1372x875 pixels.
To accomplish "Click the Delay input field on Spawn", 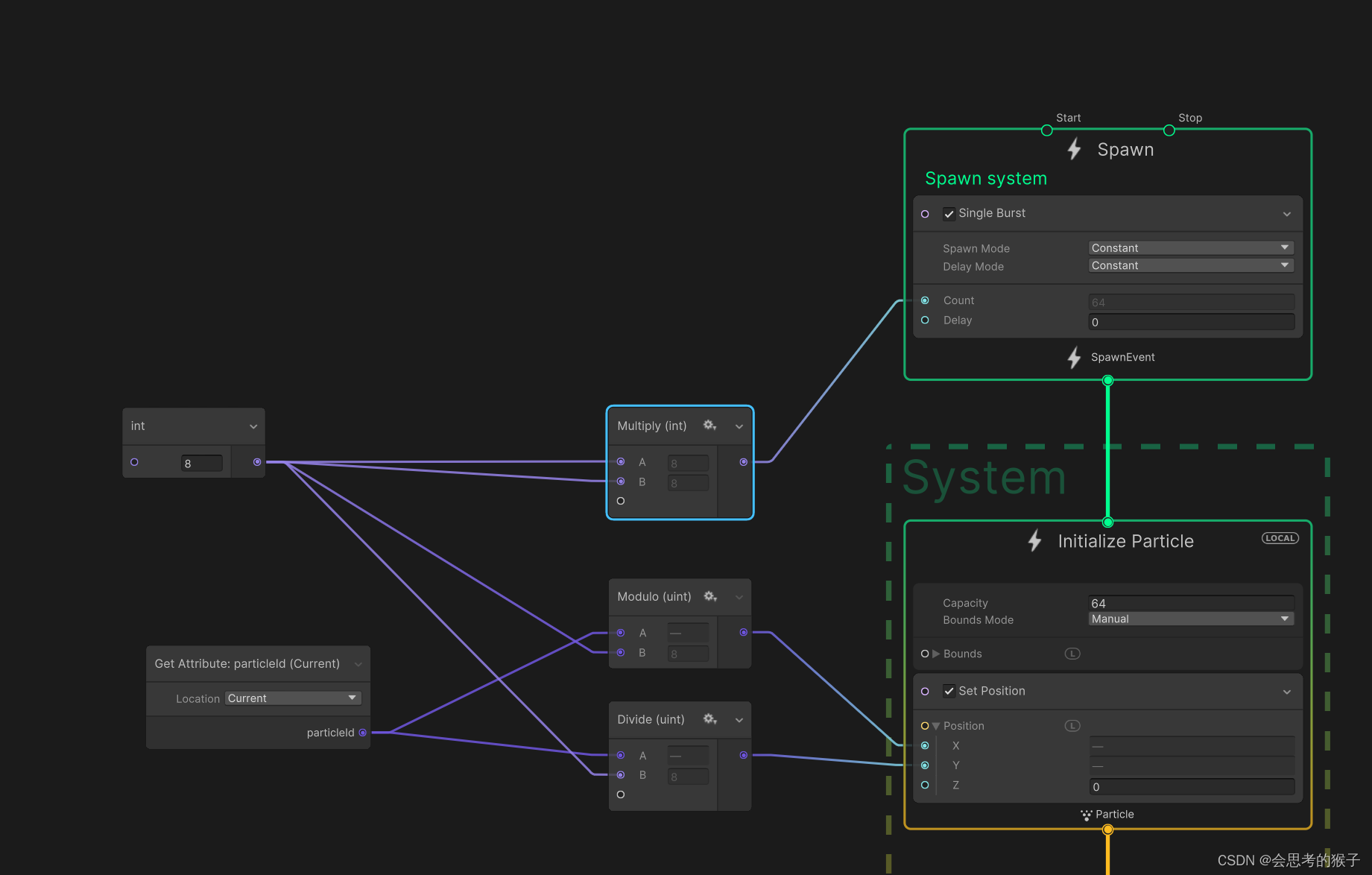I will [x=1190, y=321].
